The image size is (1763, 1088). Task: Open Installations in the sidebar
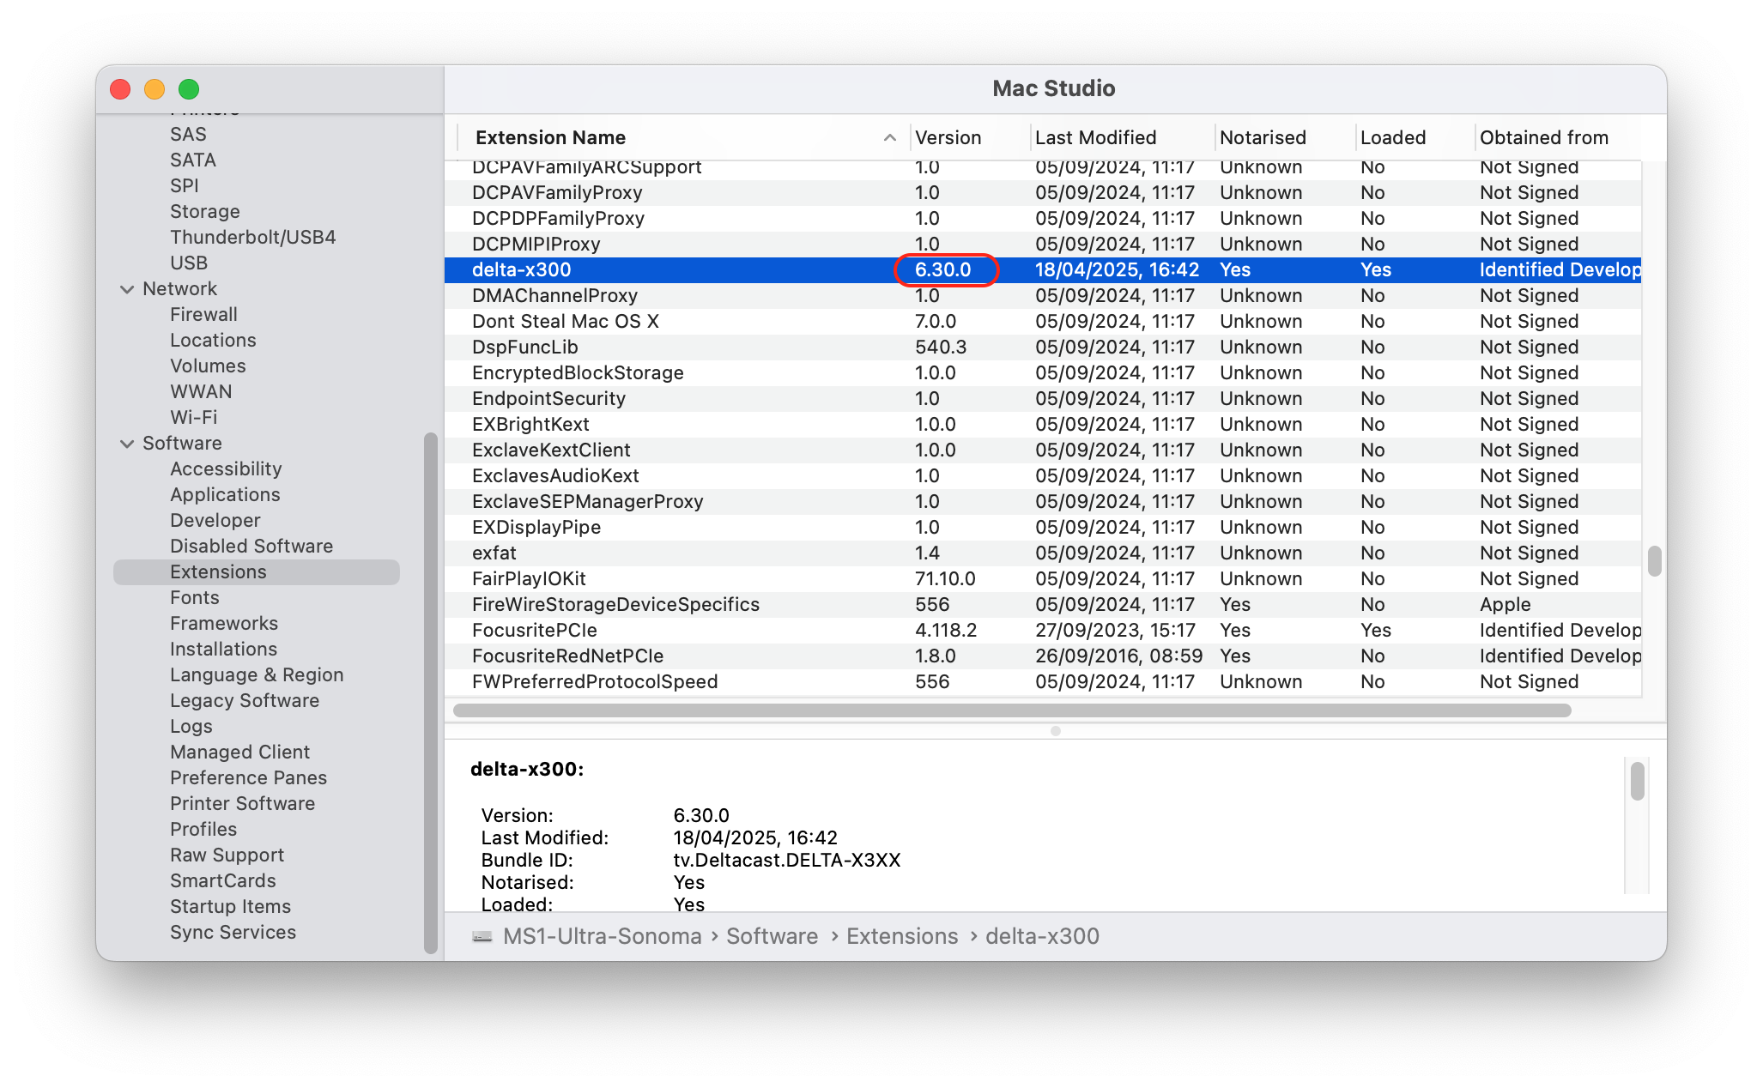(x=223, y=650)
